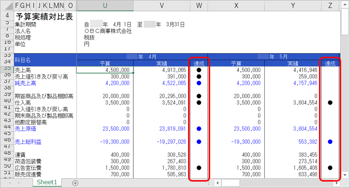
Task: Select the 売上総利益 row label
Action: coord(28,142)
